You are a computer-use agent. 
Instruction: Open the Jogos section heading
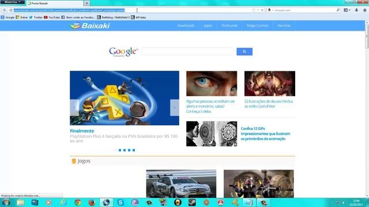click(84, 161)
